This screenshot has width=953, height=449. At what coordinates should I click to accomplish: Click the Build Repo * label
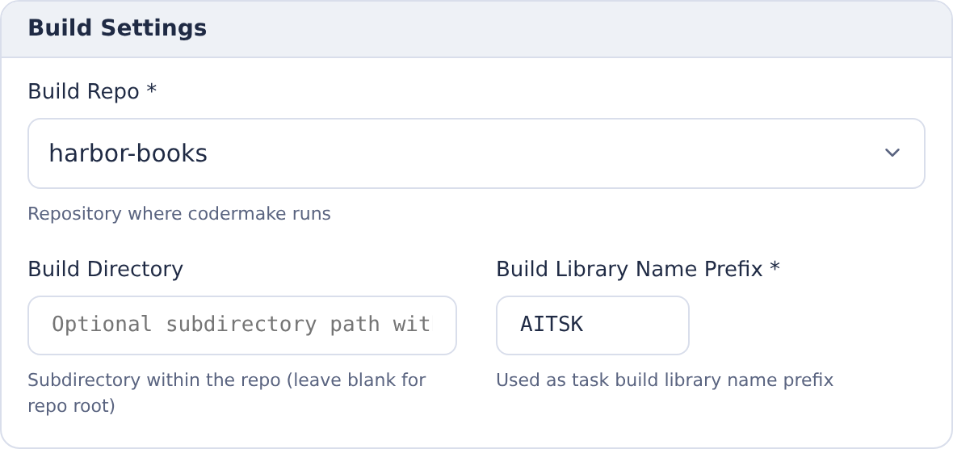[92, 92]
